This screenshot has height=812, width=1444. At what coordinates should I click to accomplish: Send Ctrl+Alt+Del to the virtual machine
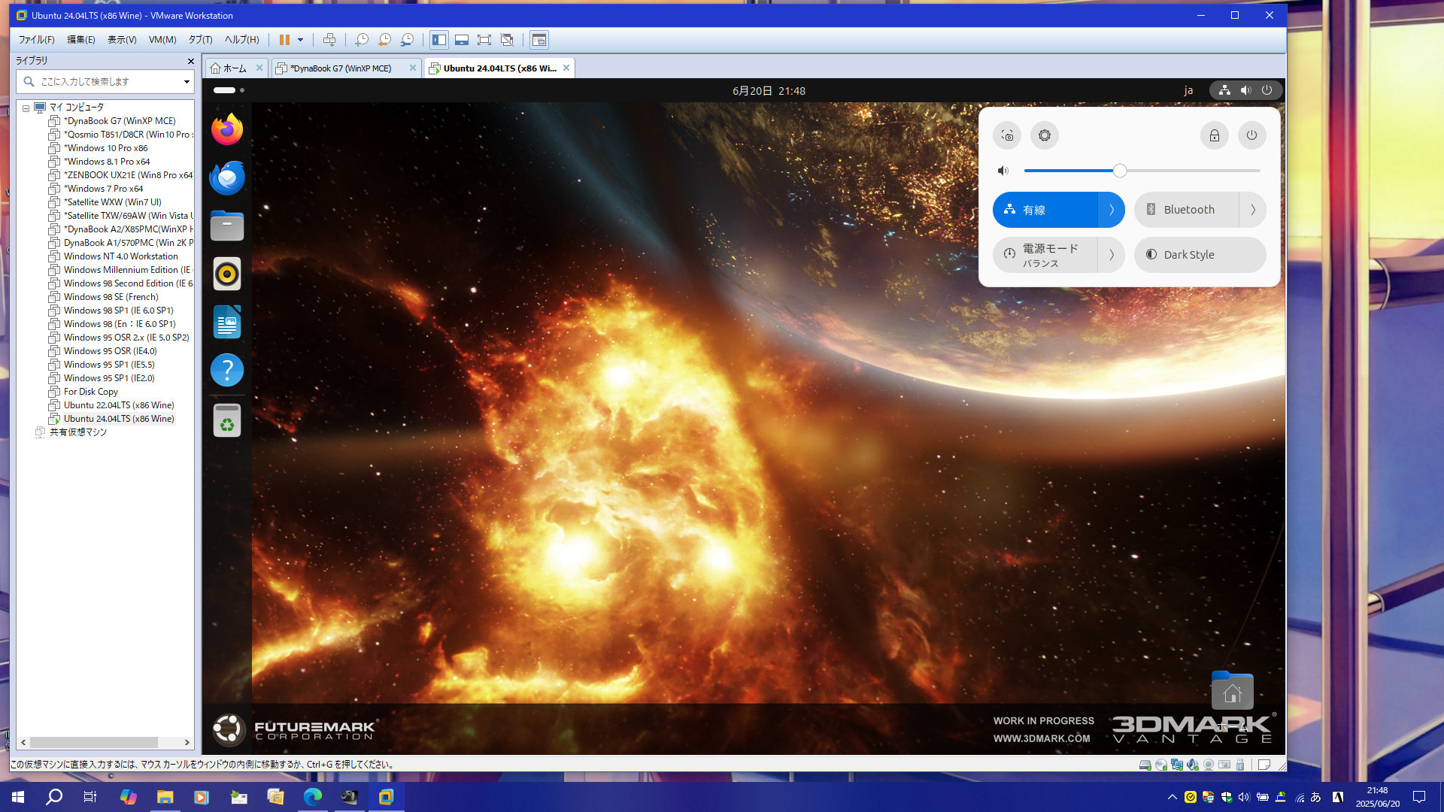pyautogui.click(x=329, y=40)
